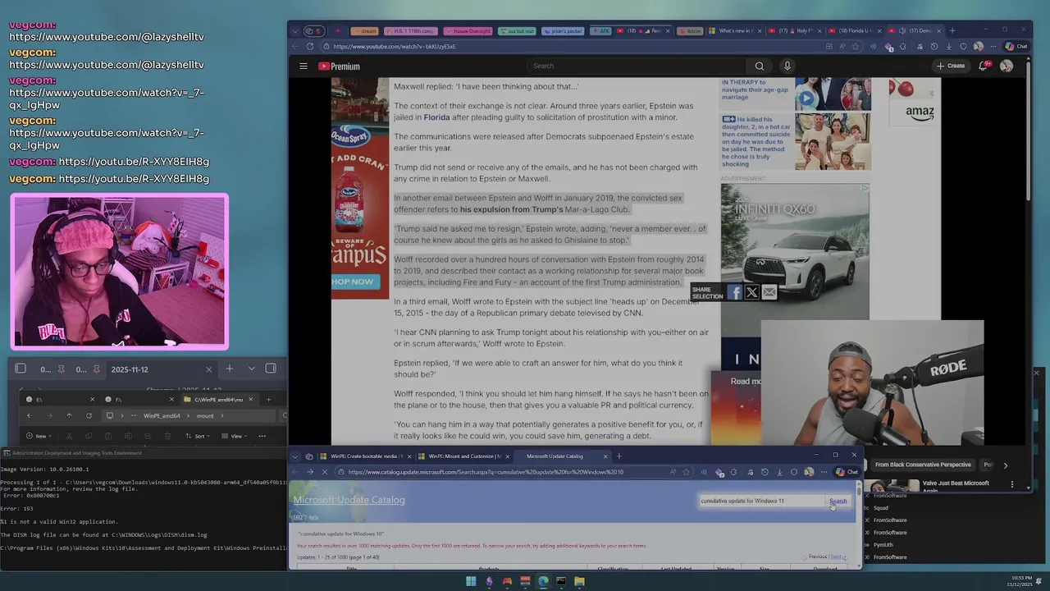The height and width of the screenshot is (591, 1050).
Task: Click Next link in Update Catalog results
Action: [835, 557]
